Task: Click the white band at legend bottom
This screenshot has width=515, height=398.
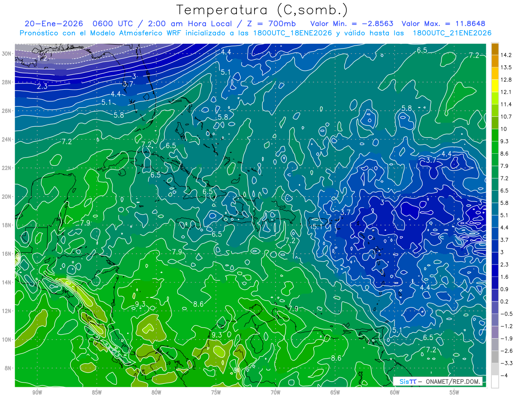Action: 495,382
